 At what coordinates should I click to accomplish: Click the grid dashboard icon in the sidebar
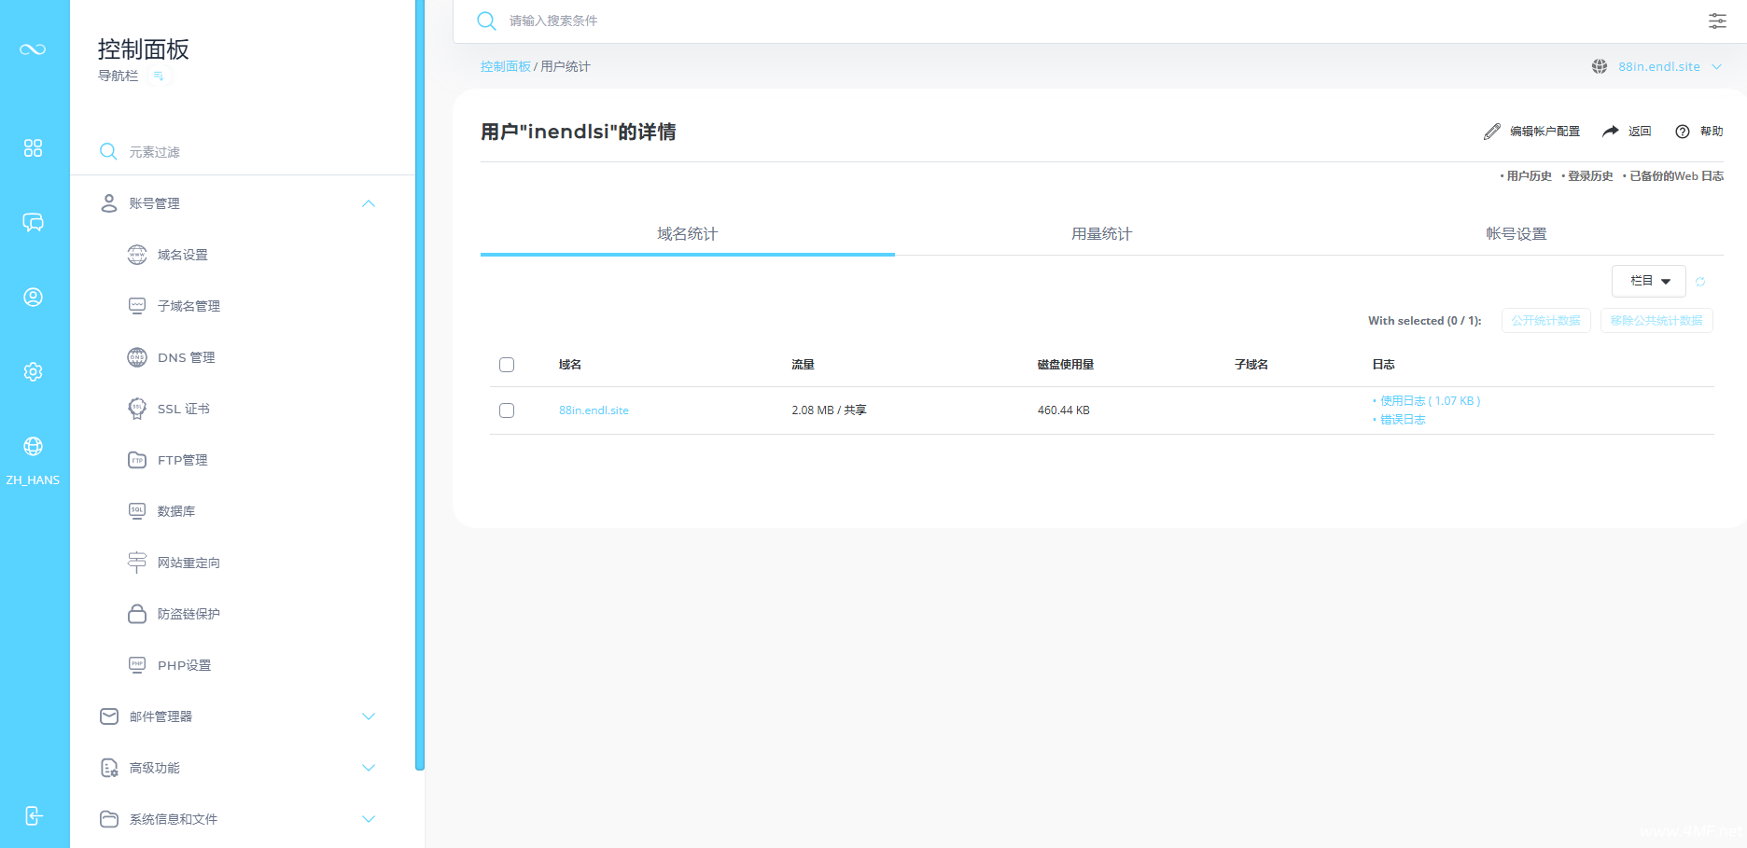click(x=34, y=148)
